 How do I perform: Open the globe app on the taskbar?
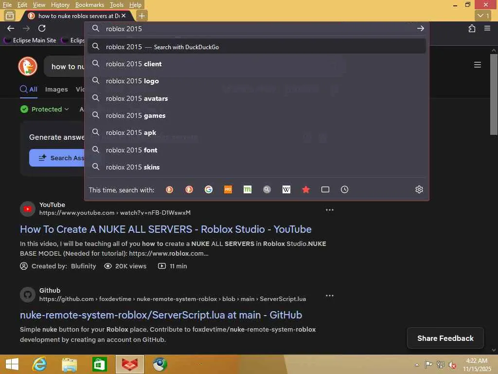160,364
